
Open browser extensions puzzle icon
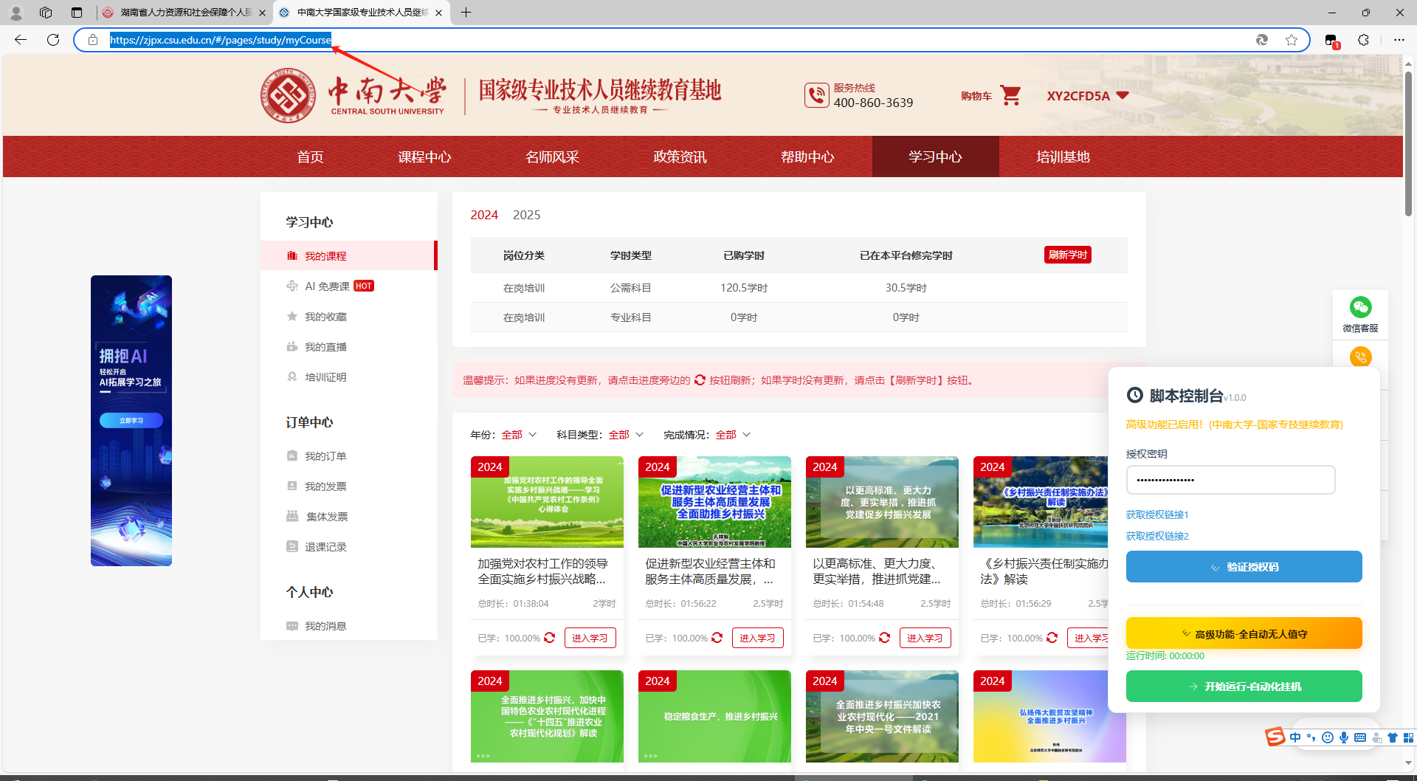[x=1363, y=40]
